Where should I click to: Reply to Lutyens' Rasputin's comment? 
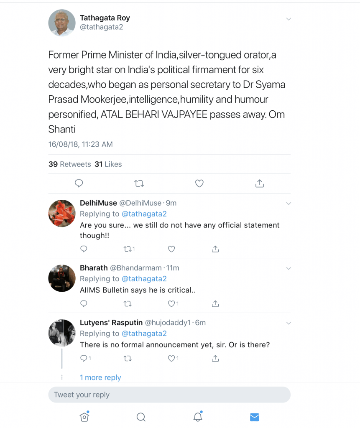[84, 358]
